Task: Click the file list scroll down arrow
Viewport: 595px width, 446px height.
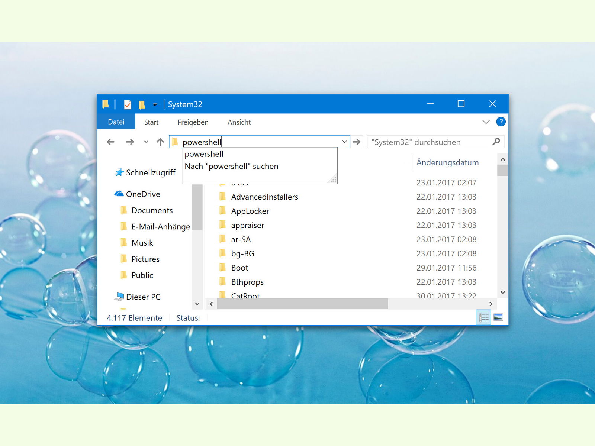Action: coord(503,293)
